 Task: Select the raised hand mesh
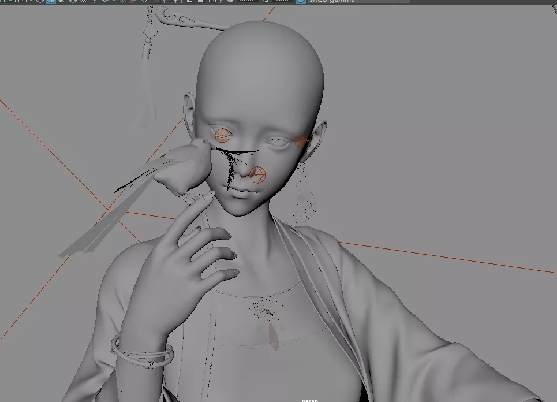(x=178, y=270)
